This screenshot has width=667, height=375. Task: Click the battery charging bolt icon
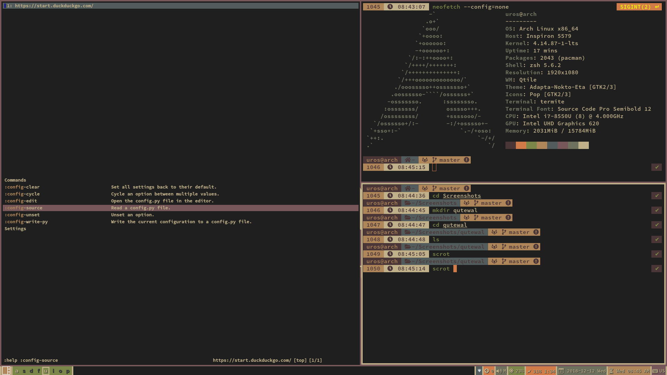click(x=529, y=371)
